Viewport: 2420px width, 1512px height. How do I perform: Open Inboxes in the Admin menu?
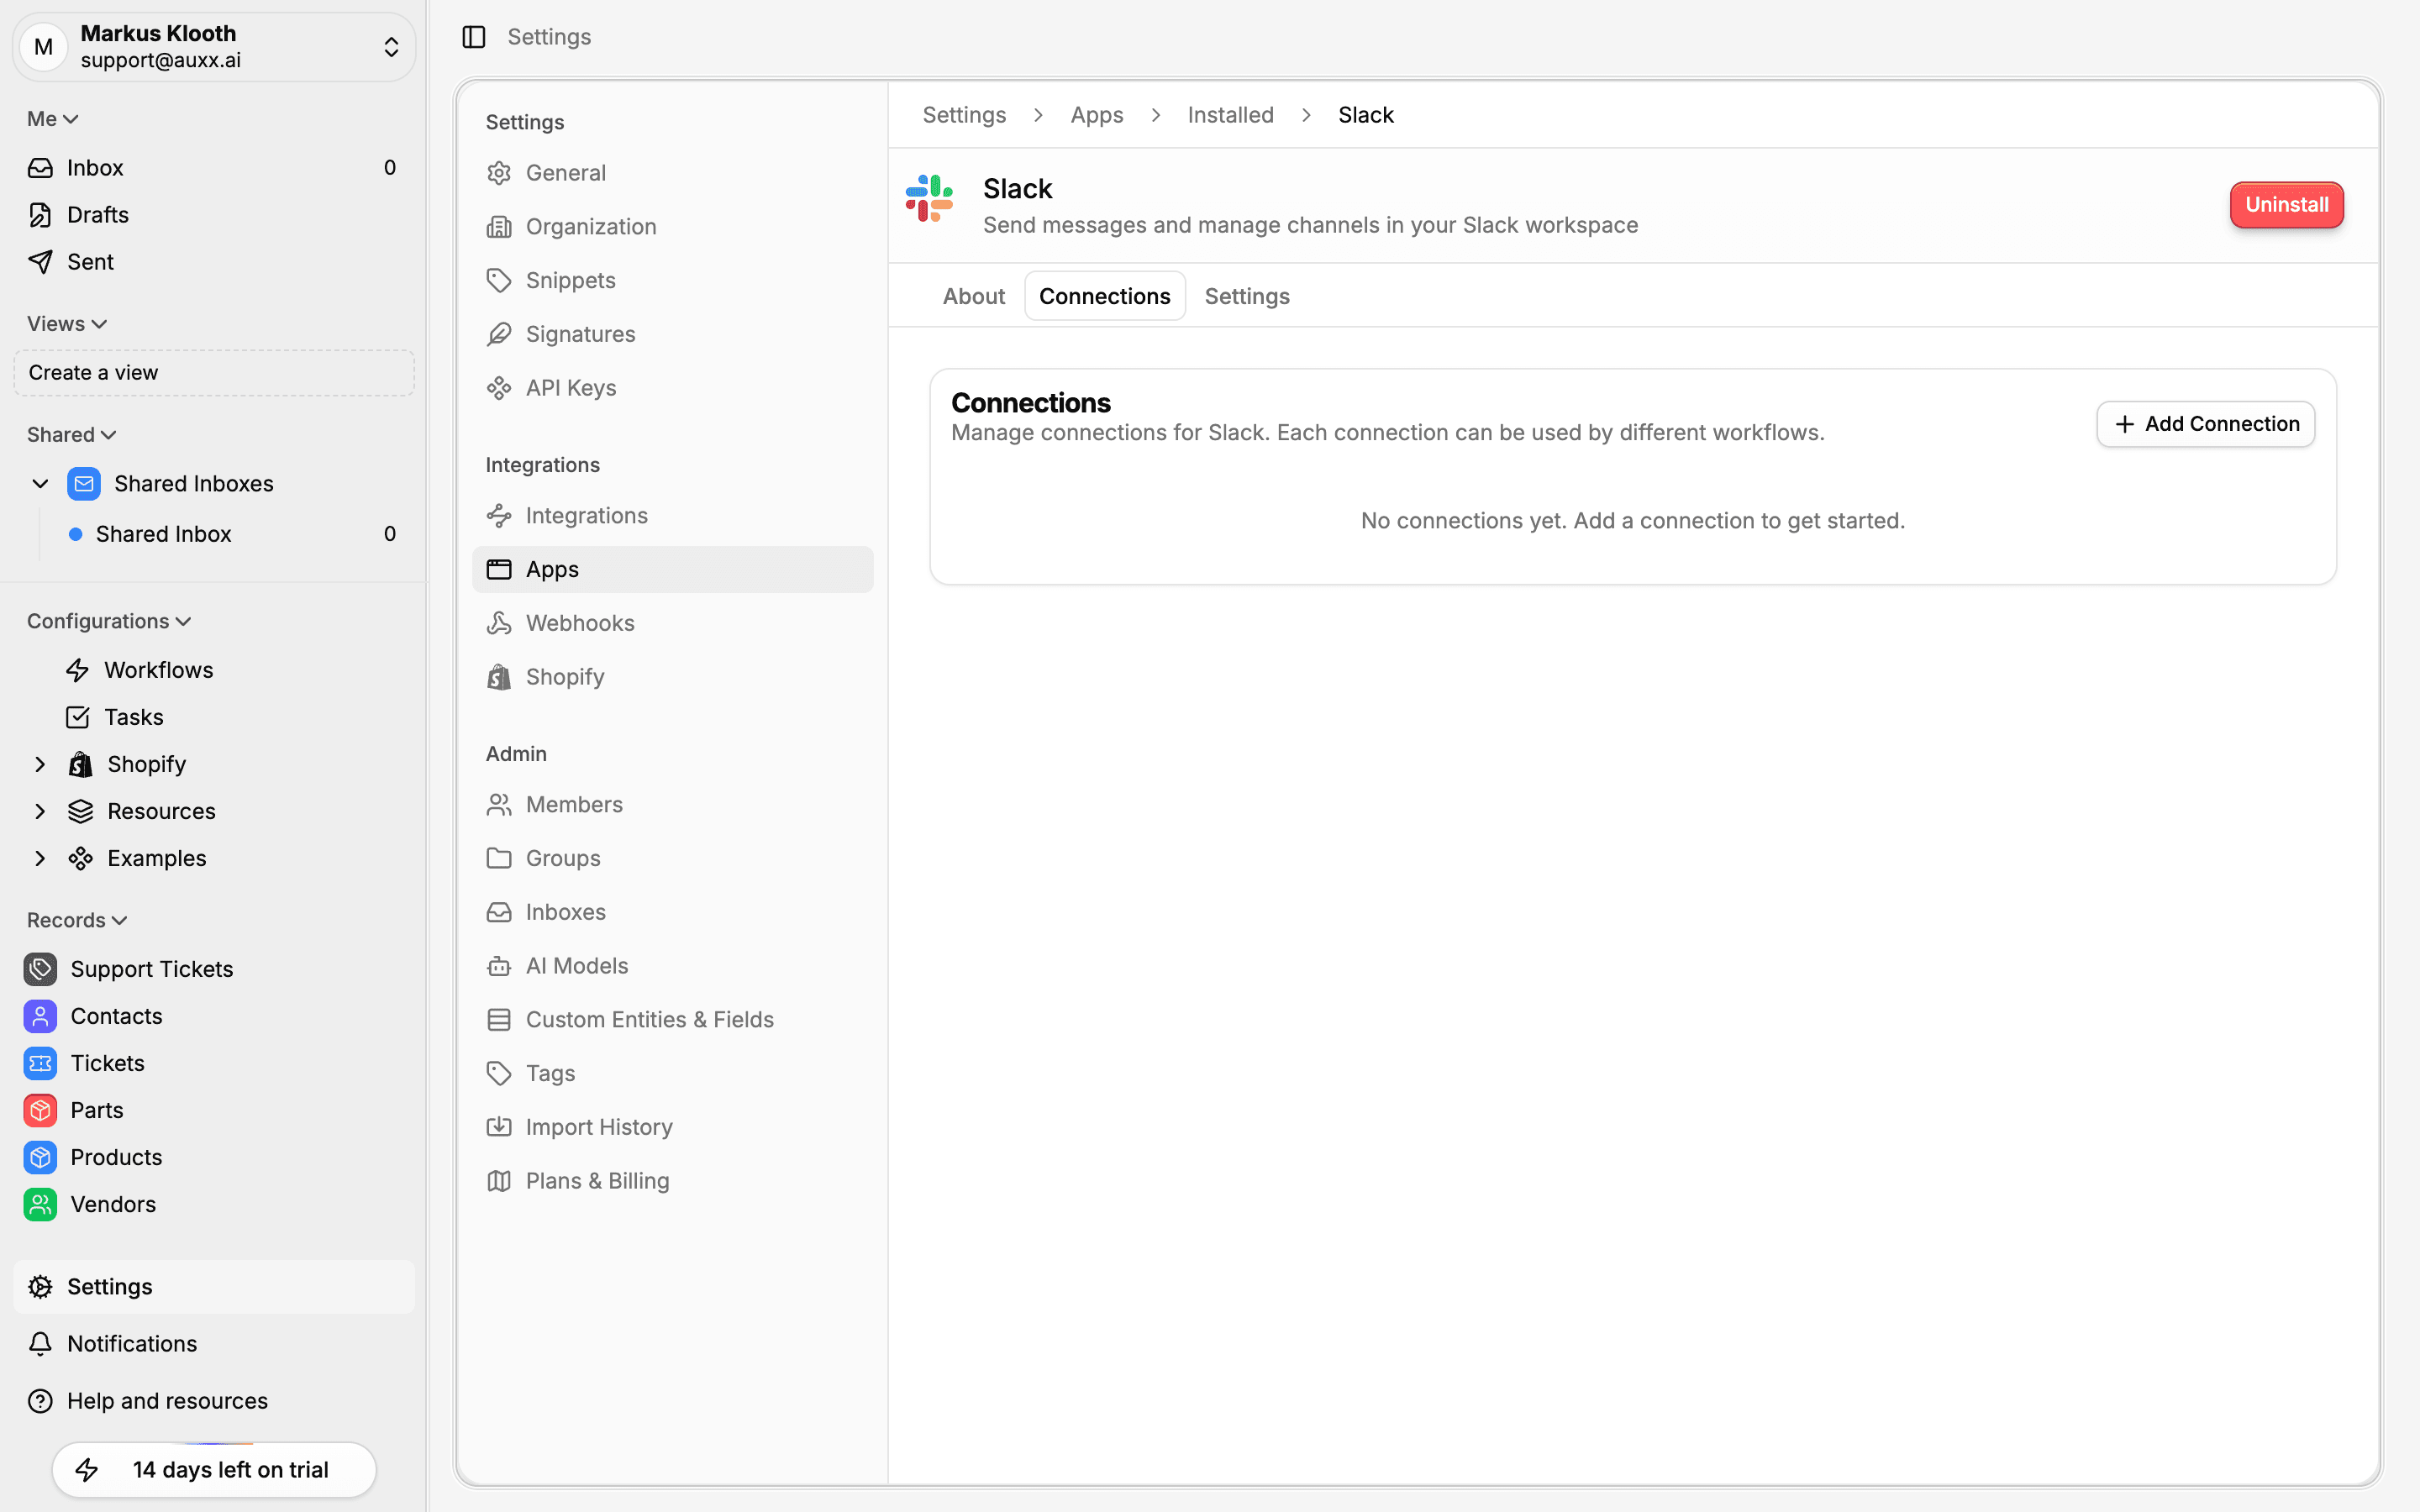click(673, 912)
